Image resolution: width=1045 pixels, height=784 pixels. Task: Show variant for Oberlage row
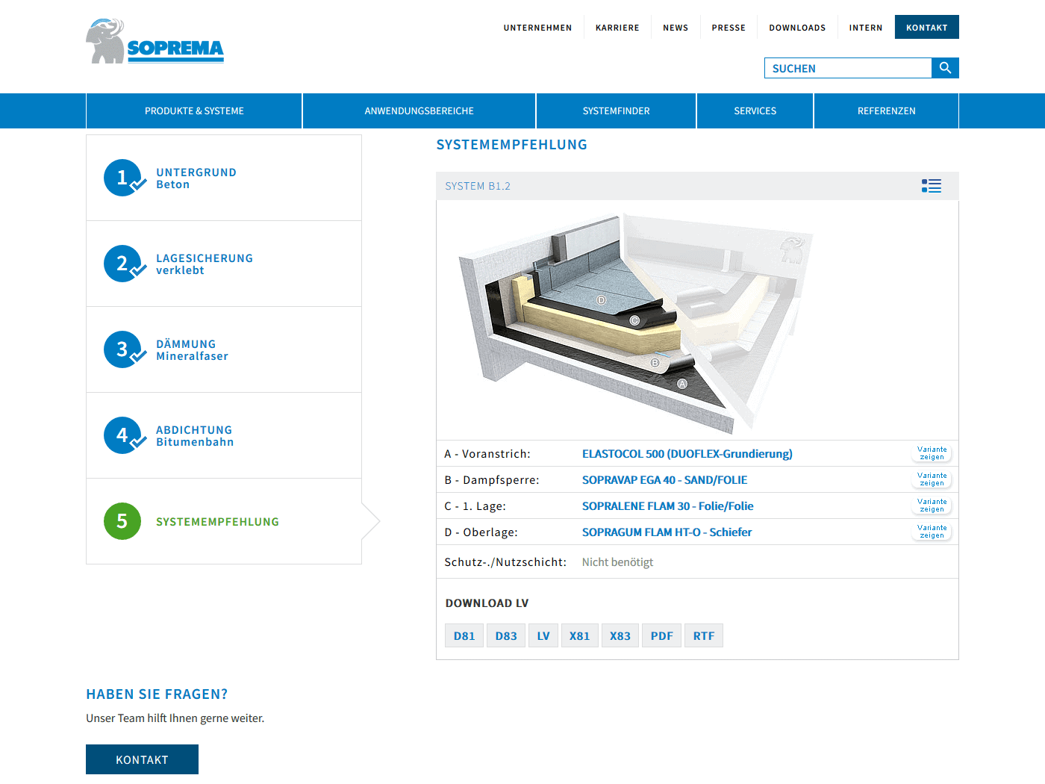(932, 532)
